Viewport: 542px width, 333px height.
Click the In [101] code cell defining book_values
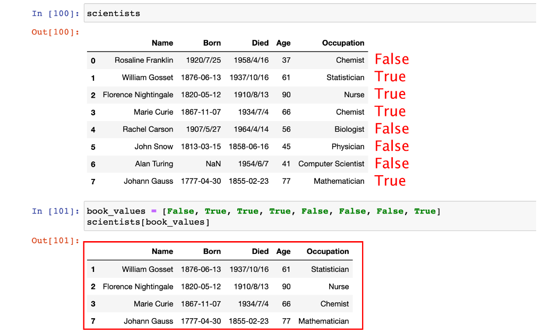pyautogui.click(x=309, y=216)
